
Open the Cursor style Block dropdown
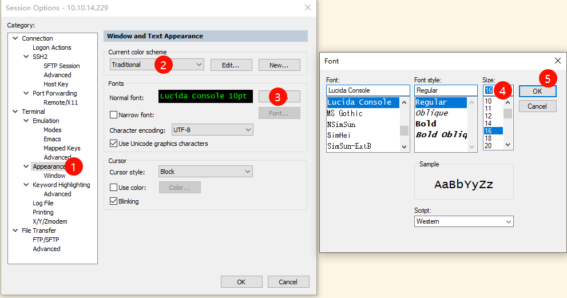(205, 172)
